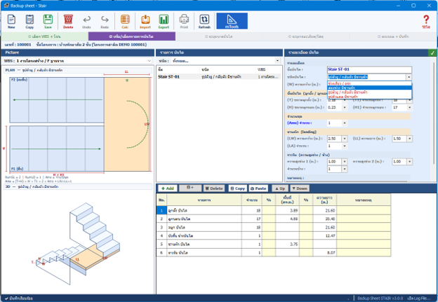Viewport: 438px width, 302px height.
Task: Click yellow remarks cell of row 3
Action: [x=364, y=227]
